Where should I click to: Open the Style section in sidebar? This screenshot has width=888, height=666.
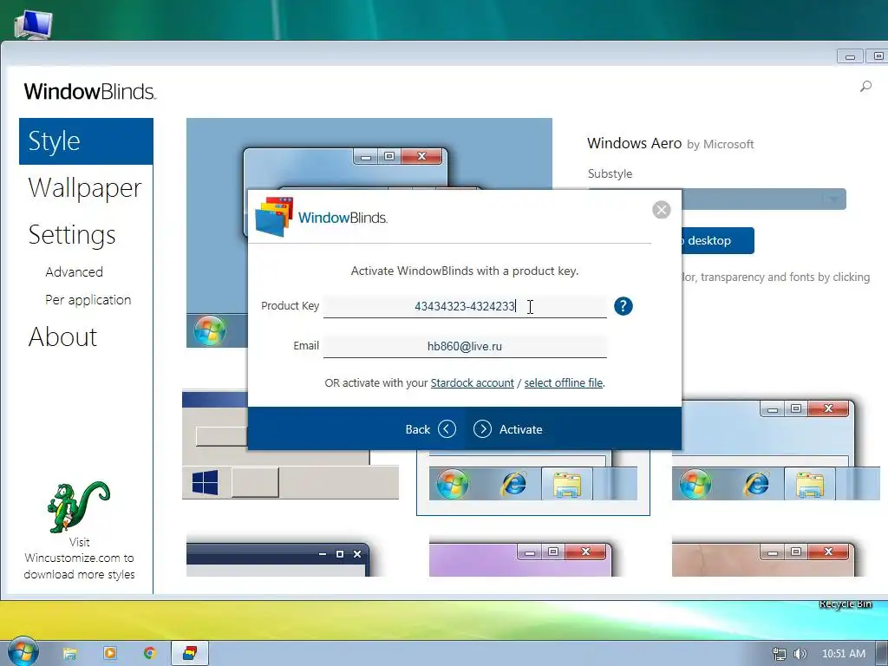pos(86,141)
